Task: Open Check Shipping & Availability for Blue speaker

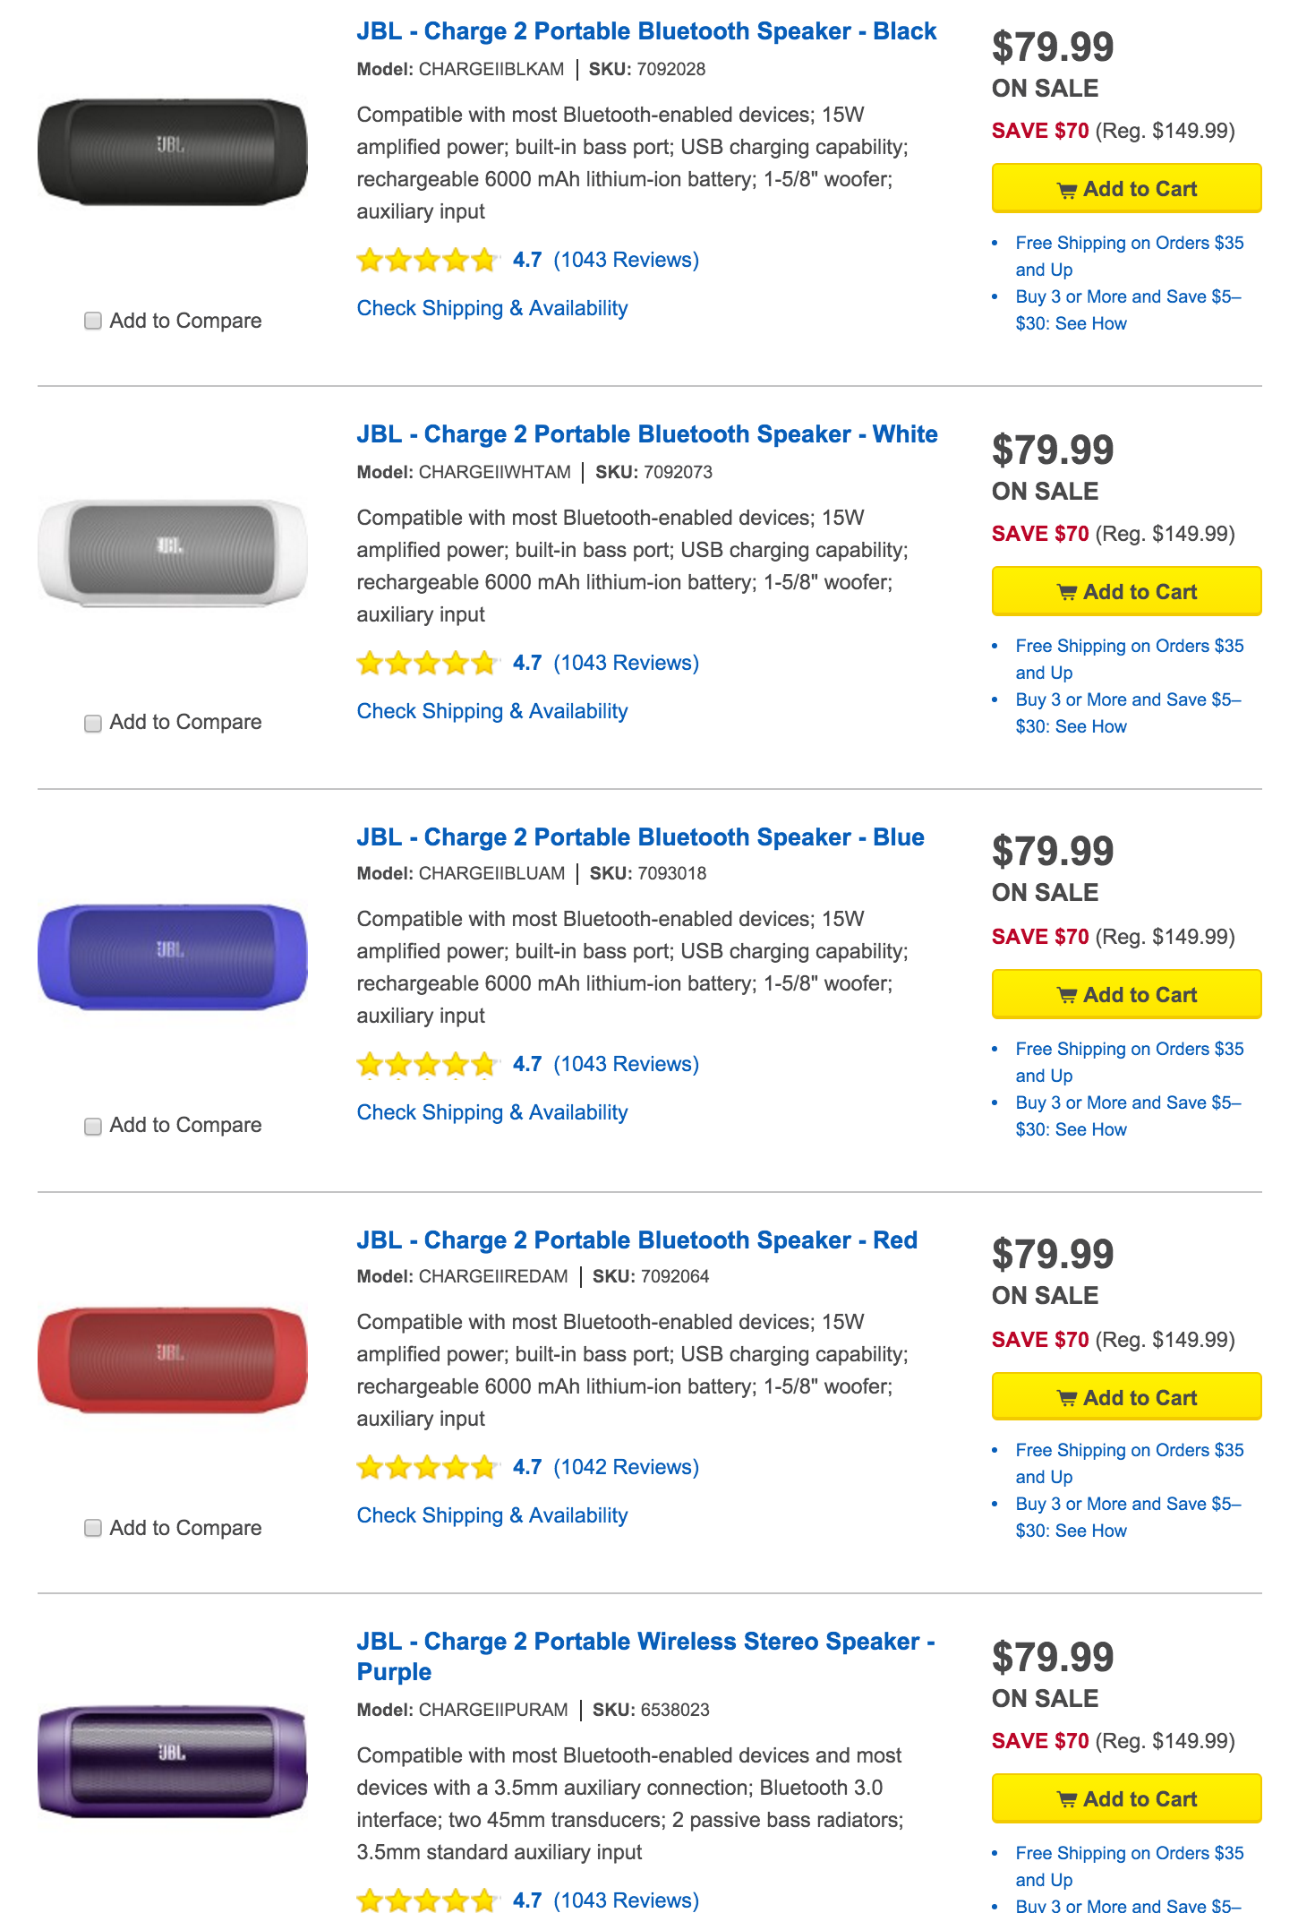Action: (x=492, y=1112)
